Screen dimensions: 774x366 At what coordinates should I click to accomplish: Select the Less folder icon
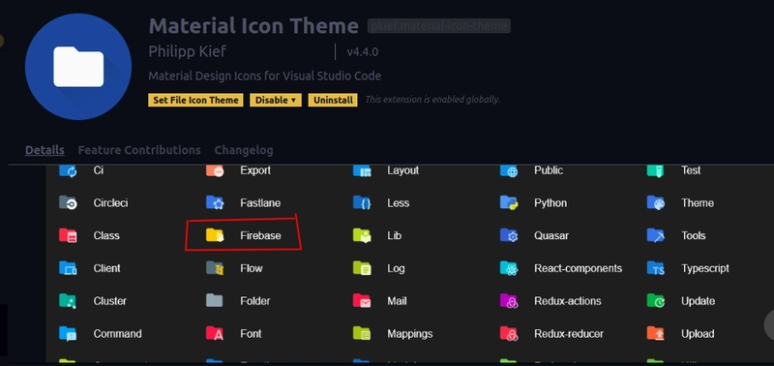[362, 203]
